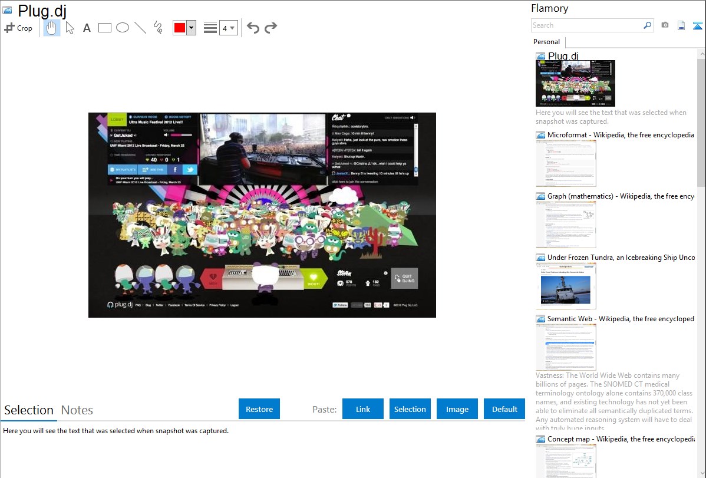Click the magnifier search icon
The image size is (706, 478).
(647, 25)
